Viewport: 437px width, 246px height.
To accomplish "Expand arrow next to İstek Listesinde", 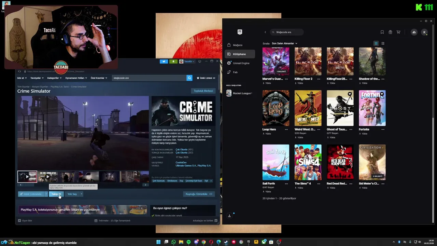I will (46, 194).
